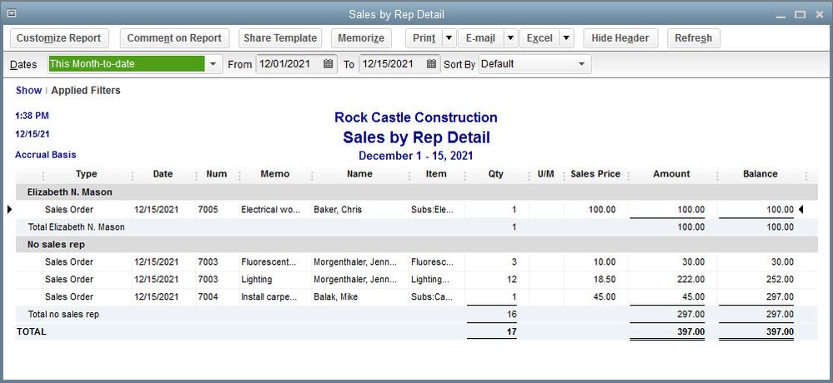Open the To date calendar picker
The image size is (833, 383).
[432, 64]
